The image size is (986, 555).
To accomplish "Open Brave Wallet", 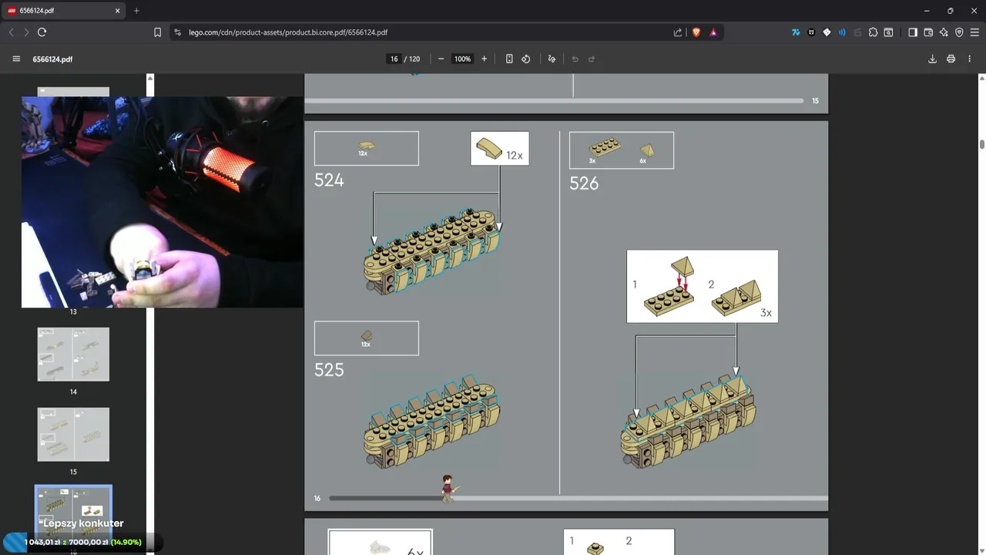I will [x=928, y=32].
